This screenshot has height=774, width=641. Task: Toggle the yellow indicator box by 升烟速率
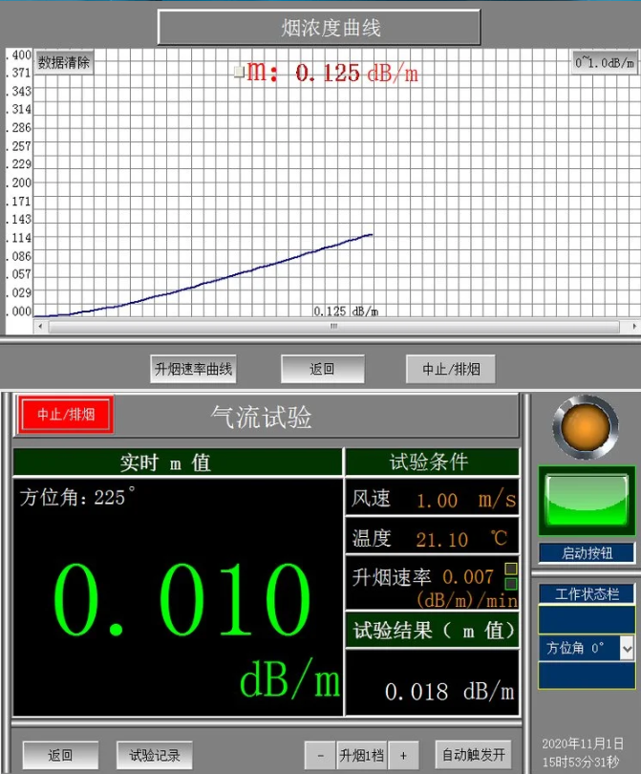[x=511, y=569]
